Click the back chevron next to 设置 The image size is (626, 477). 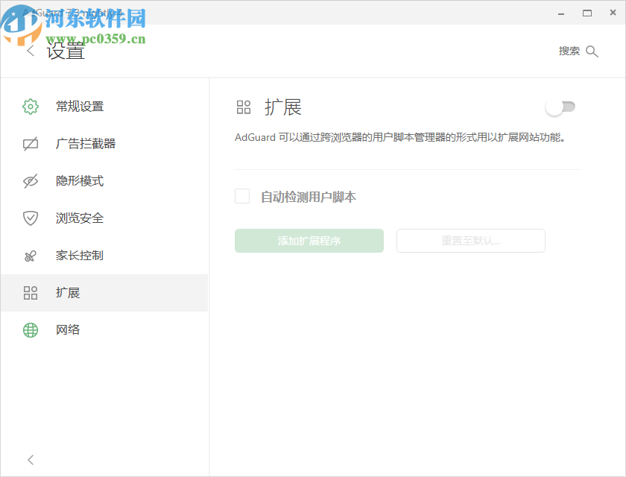(x=30, y=51)
